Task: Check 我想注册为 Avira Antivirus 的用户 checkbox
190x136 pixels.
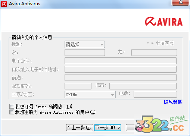Action: pos(12,112)
